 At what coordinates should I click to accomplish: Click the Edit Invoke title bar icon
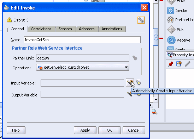click(x=7, y=8)
